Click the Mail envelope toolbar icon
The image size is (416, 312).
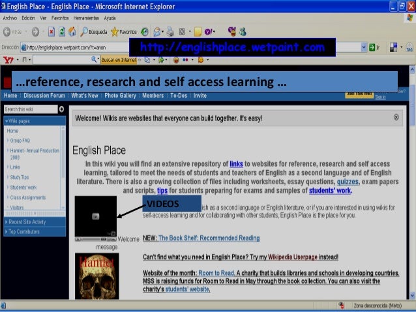(156, 32)
